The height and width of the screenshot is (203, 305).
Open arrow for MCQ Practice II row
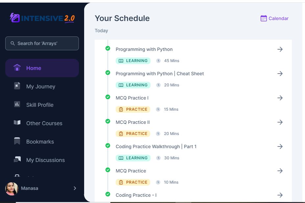(280, 122)
